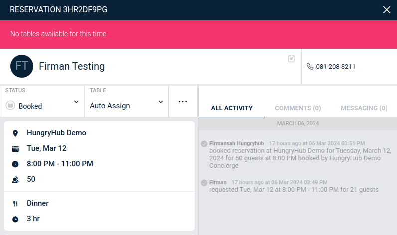The width and height of the screenshot is (397, 235).
Task: Select the All Activity tab
Action: click(x=232, y=108)
